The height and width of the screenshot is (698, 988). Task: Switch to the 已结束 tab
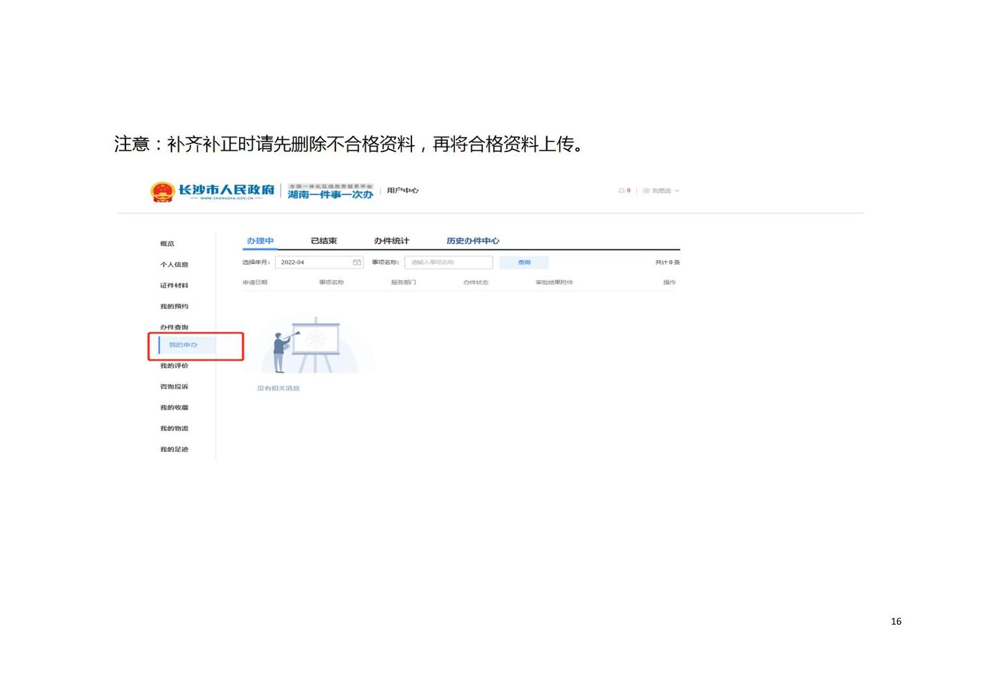pos(324,241)
